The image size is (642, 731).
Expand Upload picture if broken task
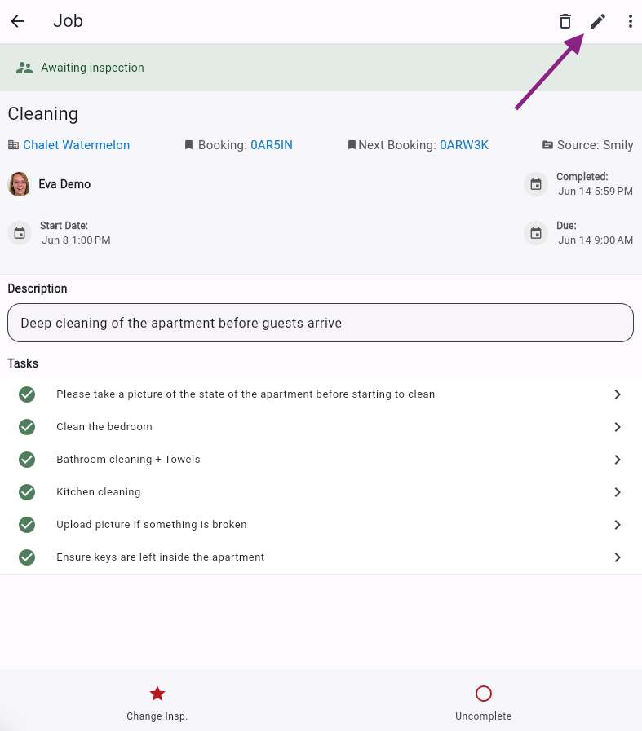tap(618, 525)
